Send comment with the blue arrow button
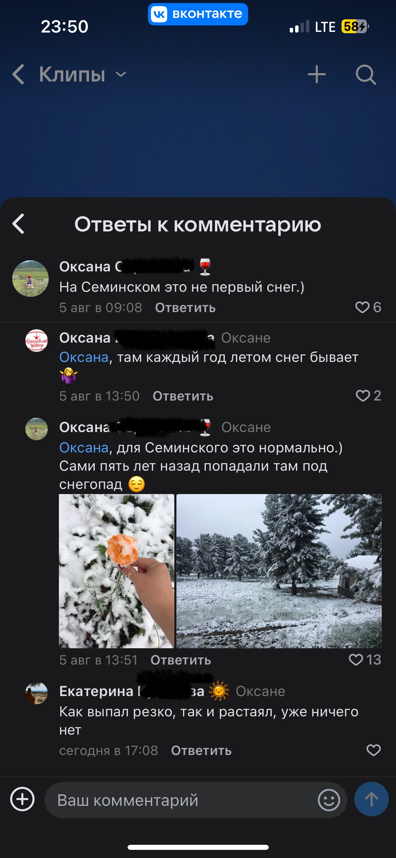The width and height of the screenshot is (396, 858). 371,799
